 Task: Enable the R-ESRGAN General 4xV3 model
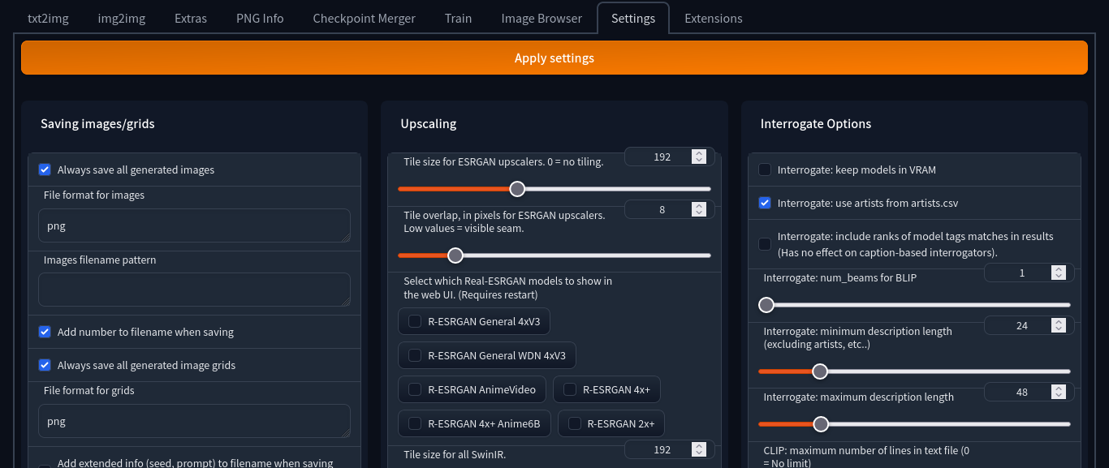tap(415, 322)
